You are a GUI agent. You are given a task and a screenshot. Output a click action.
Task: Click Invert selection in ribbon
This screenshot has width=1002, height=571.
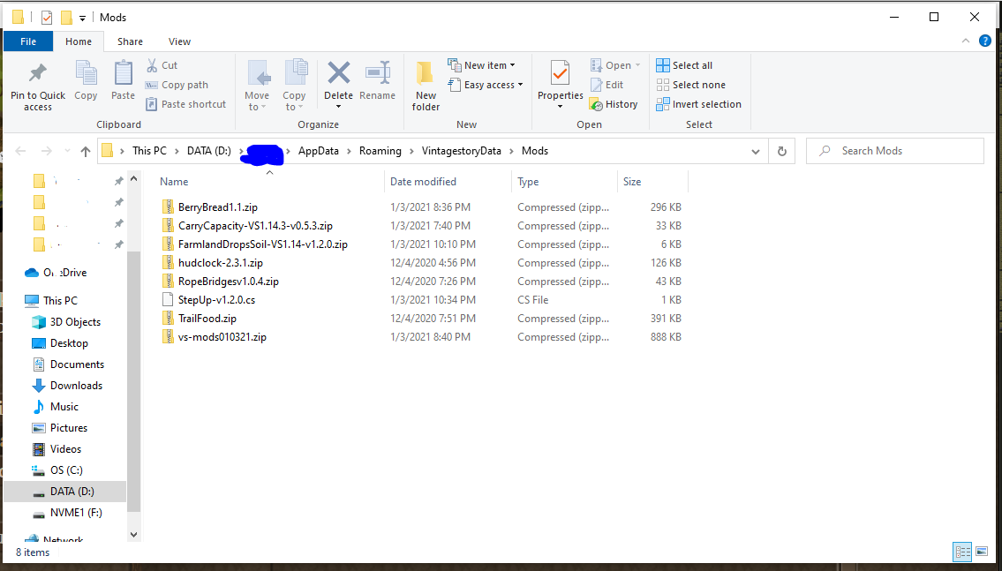click(x=698, y=104)
